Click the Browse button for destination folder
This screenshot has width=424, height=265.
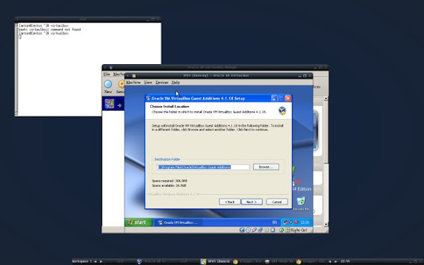pyautogui.click(x=266, y=167)
